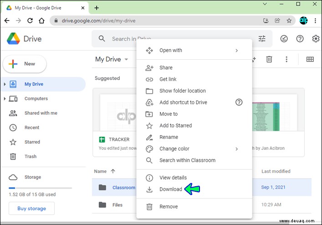
Task: Choose Share from context menu
Action: (x=194, y=67)
